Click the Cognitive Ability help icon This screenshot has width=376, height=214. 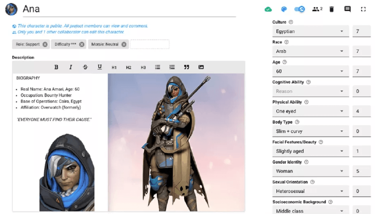tap(308, 82)
